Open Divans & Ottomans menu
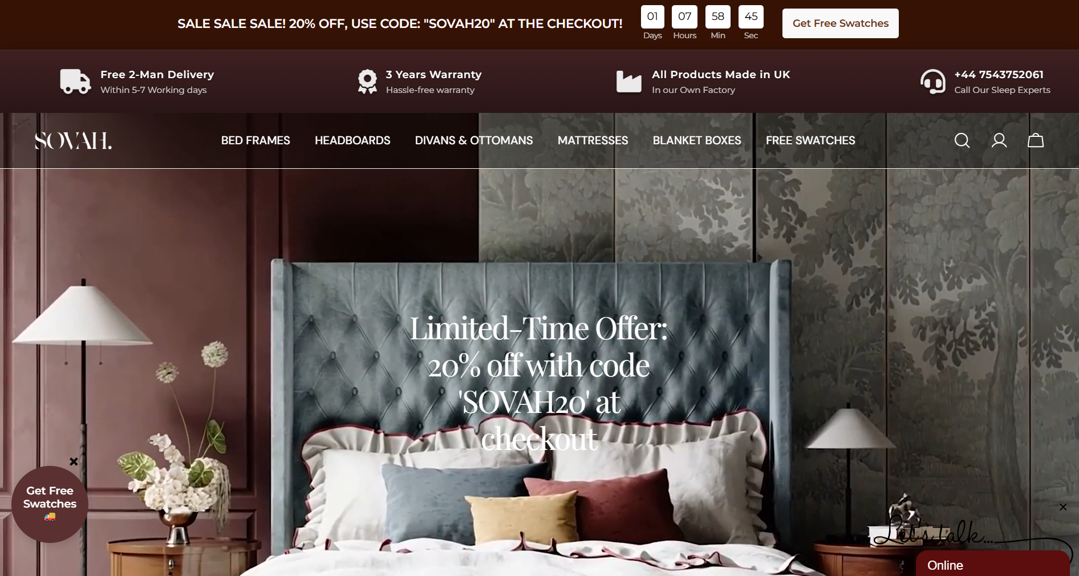 474,140
